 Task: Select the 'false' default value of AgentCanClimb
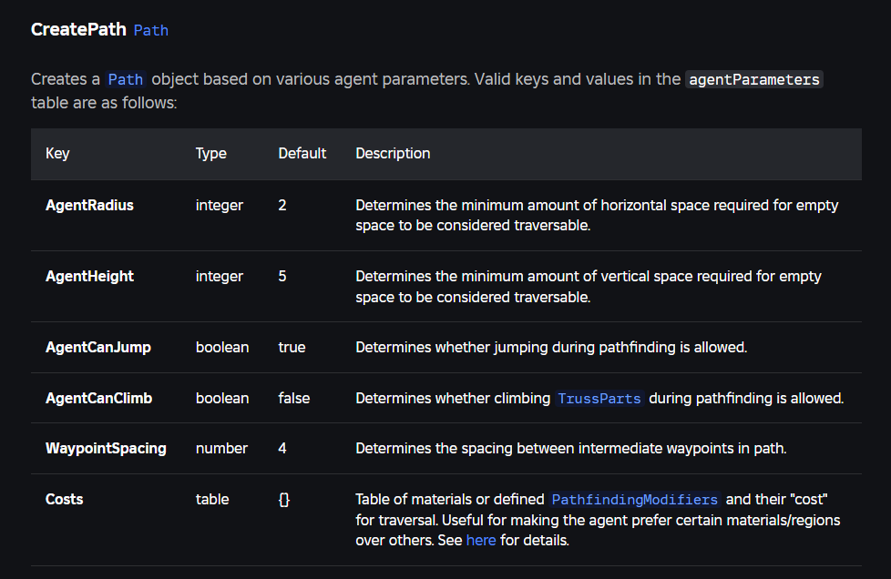click(x=295, y=398)
